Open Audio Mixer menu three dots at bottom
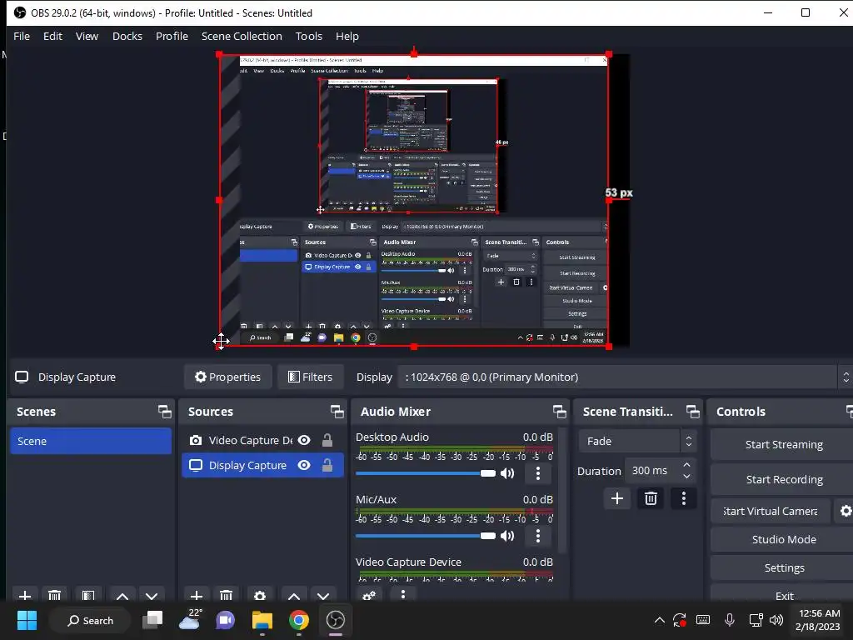Image resolution: width=853 pixels, height=640 pixels. (403, 594)
